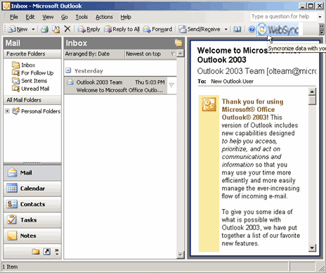Click the Outlook logo image in message body
Image resolution: width=326 pixels, height=273 pixels.
tap(209, 104)
